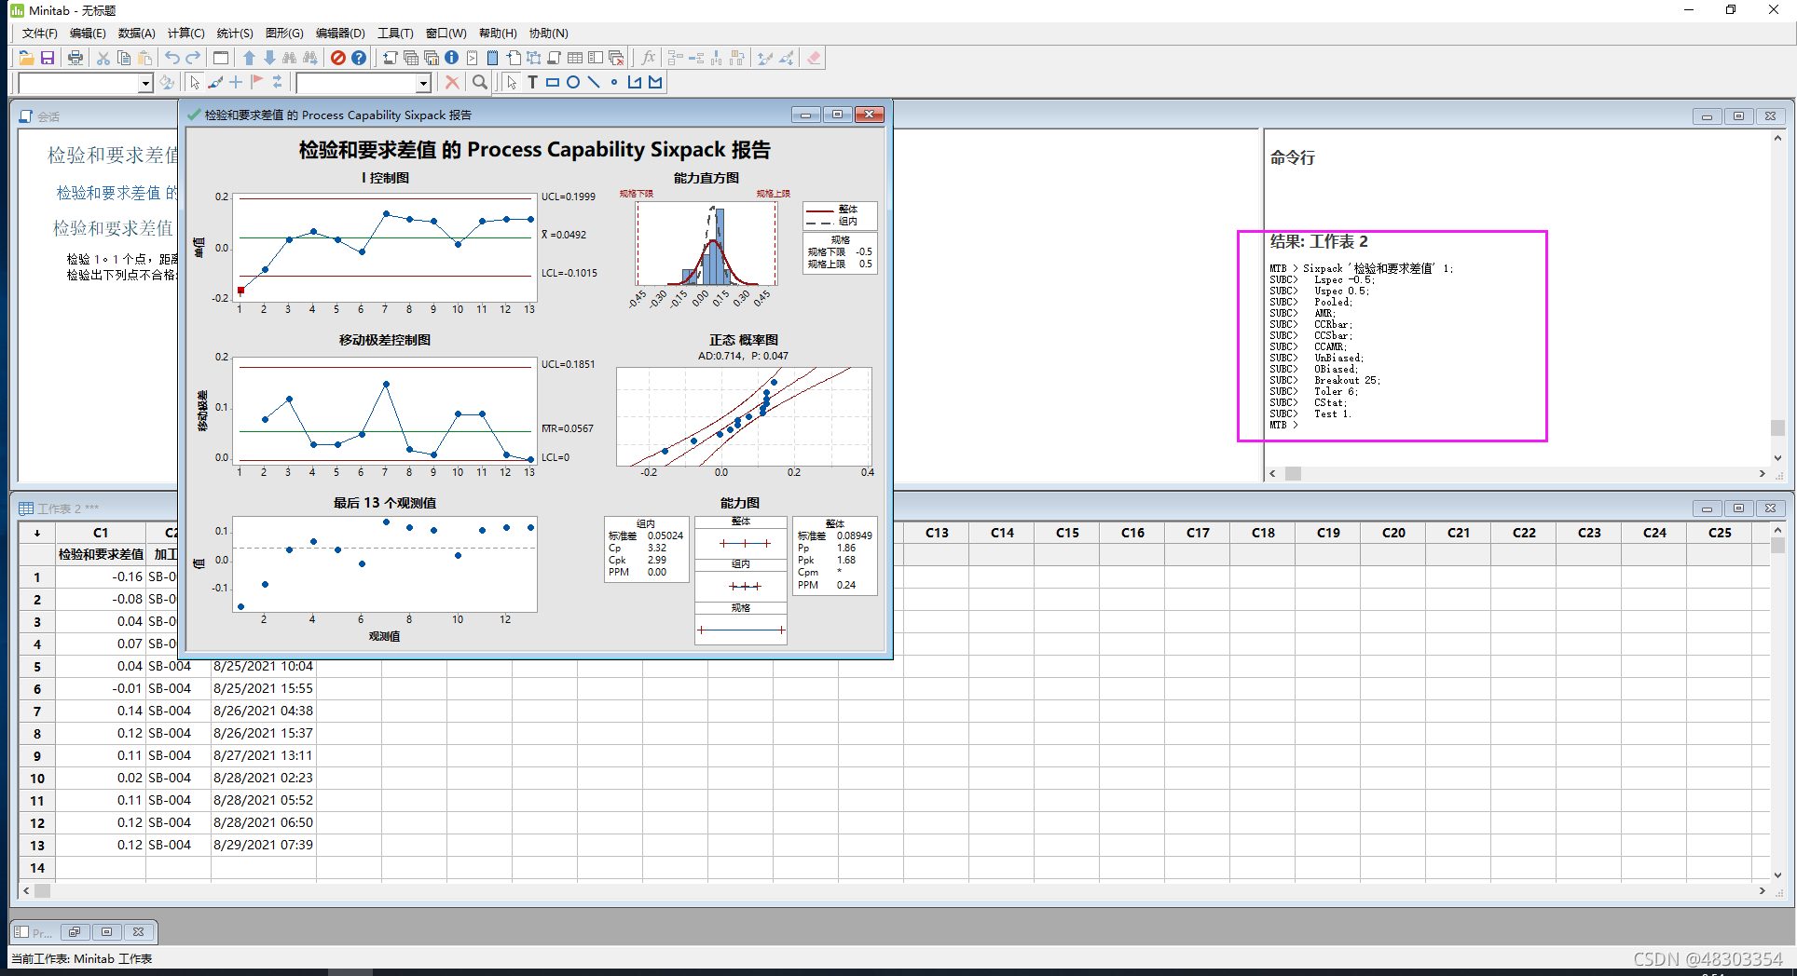This screenshot has height=976, width=1797.
Task: Open the 协助(N) menu
Action: (x=549, y=34)
